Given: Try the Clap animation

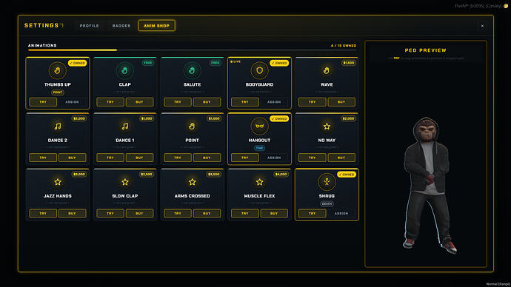Looking at the screenshot, I should point(110,102).
